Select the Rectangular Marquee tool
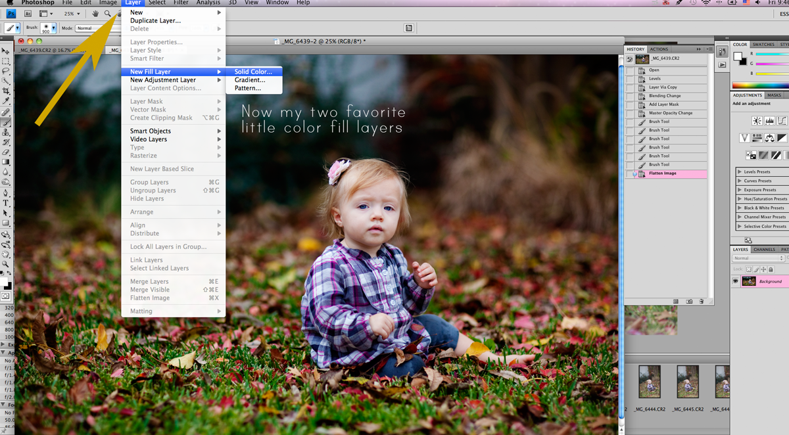The width and height of the screenshot is (789, 435). pos(6,61)
